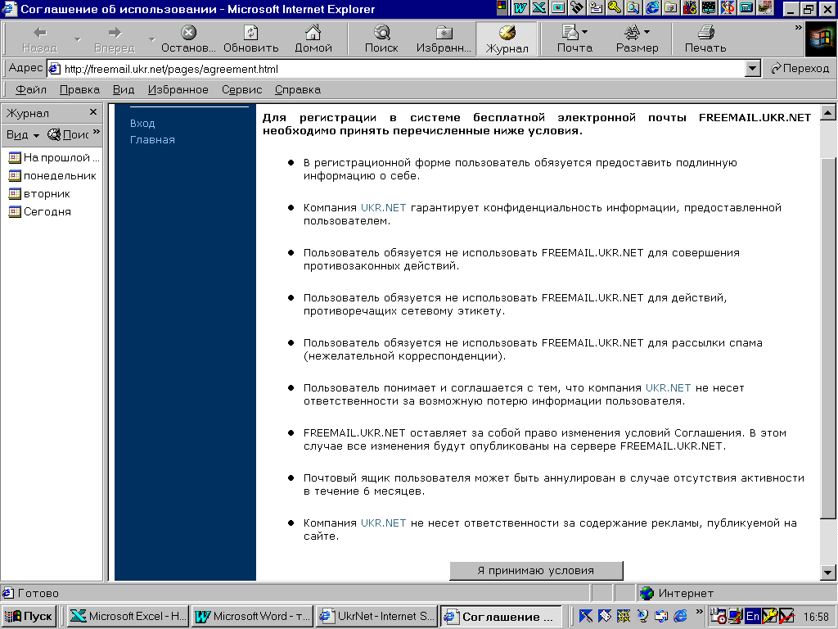Click the En language indicator in tray

(x=753, y=616)
